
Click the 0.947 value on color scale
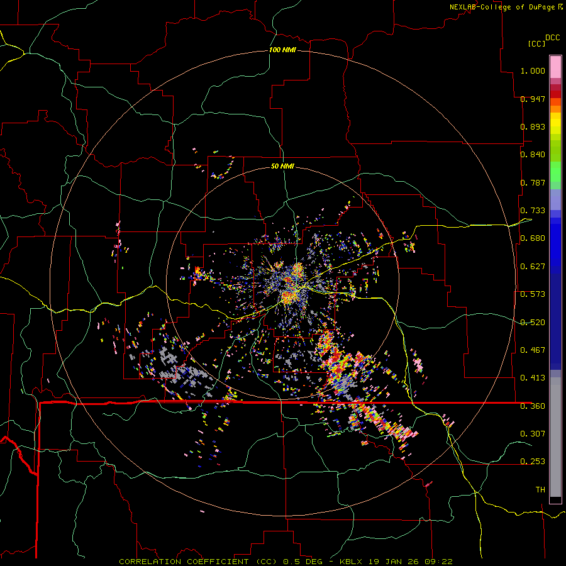coord(533,99)
